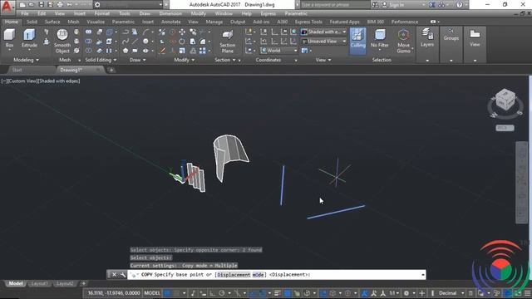Click the Groups panel button

[x=451, y=35]
